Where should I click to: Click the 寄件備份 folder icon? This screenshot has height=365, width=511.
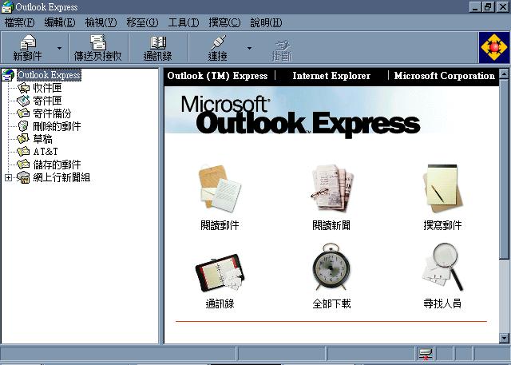click(x=23, y=113)
